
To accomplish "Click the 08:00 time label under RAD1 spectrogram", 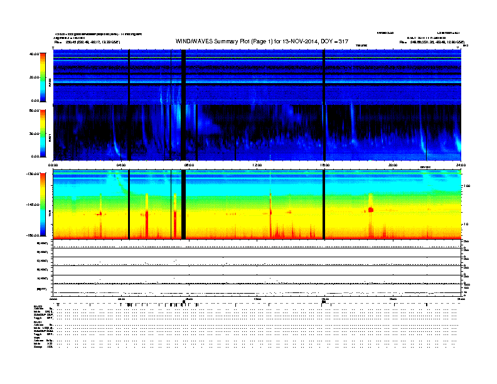I will [x=189, y=165].
